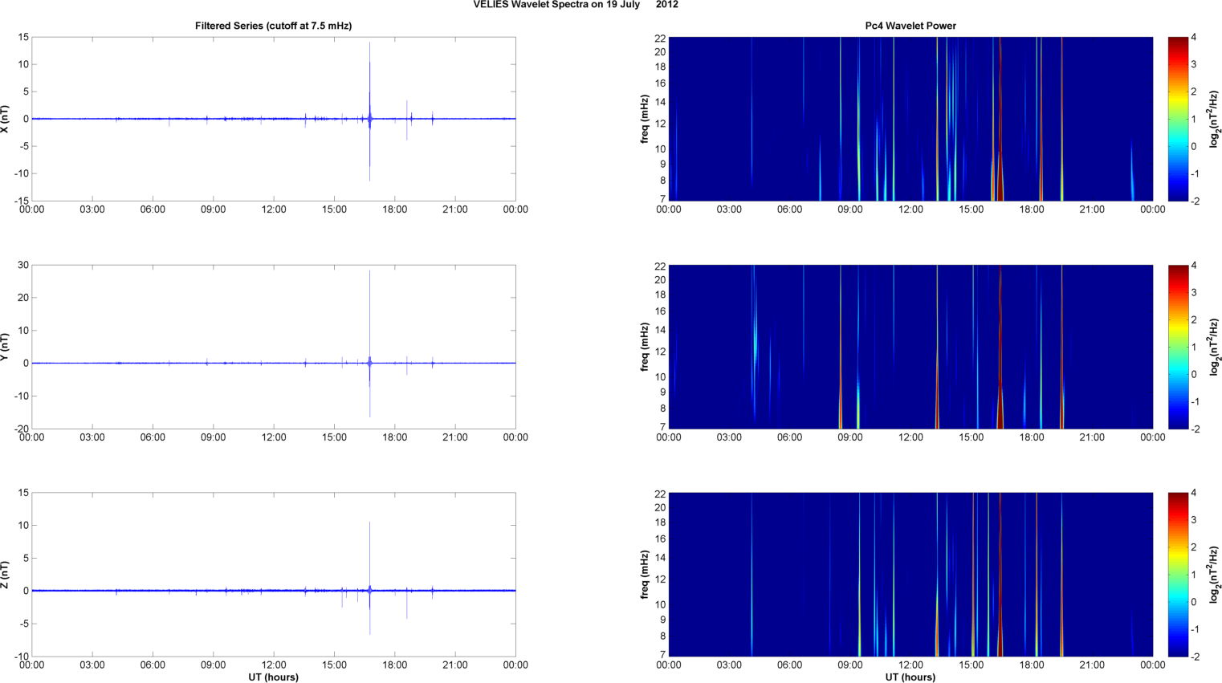
Task: Click 'UT (hours)' label below bottom wavelet spectrogram
Action: (x=910, y=677)
